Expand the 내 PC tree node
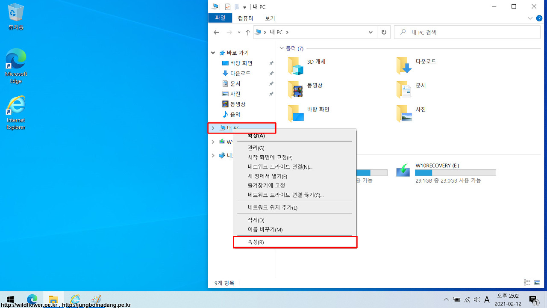 coord(213,128)
